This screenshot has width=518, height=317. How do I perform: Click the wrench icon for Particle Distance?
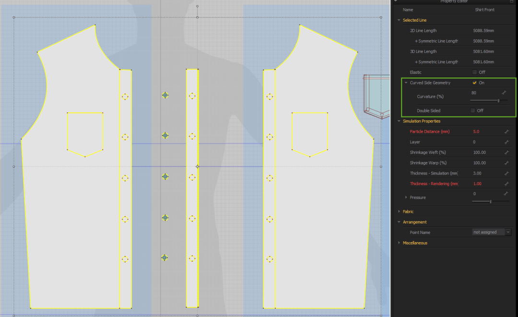coord(506,131)
